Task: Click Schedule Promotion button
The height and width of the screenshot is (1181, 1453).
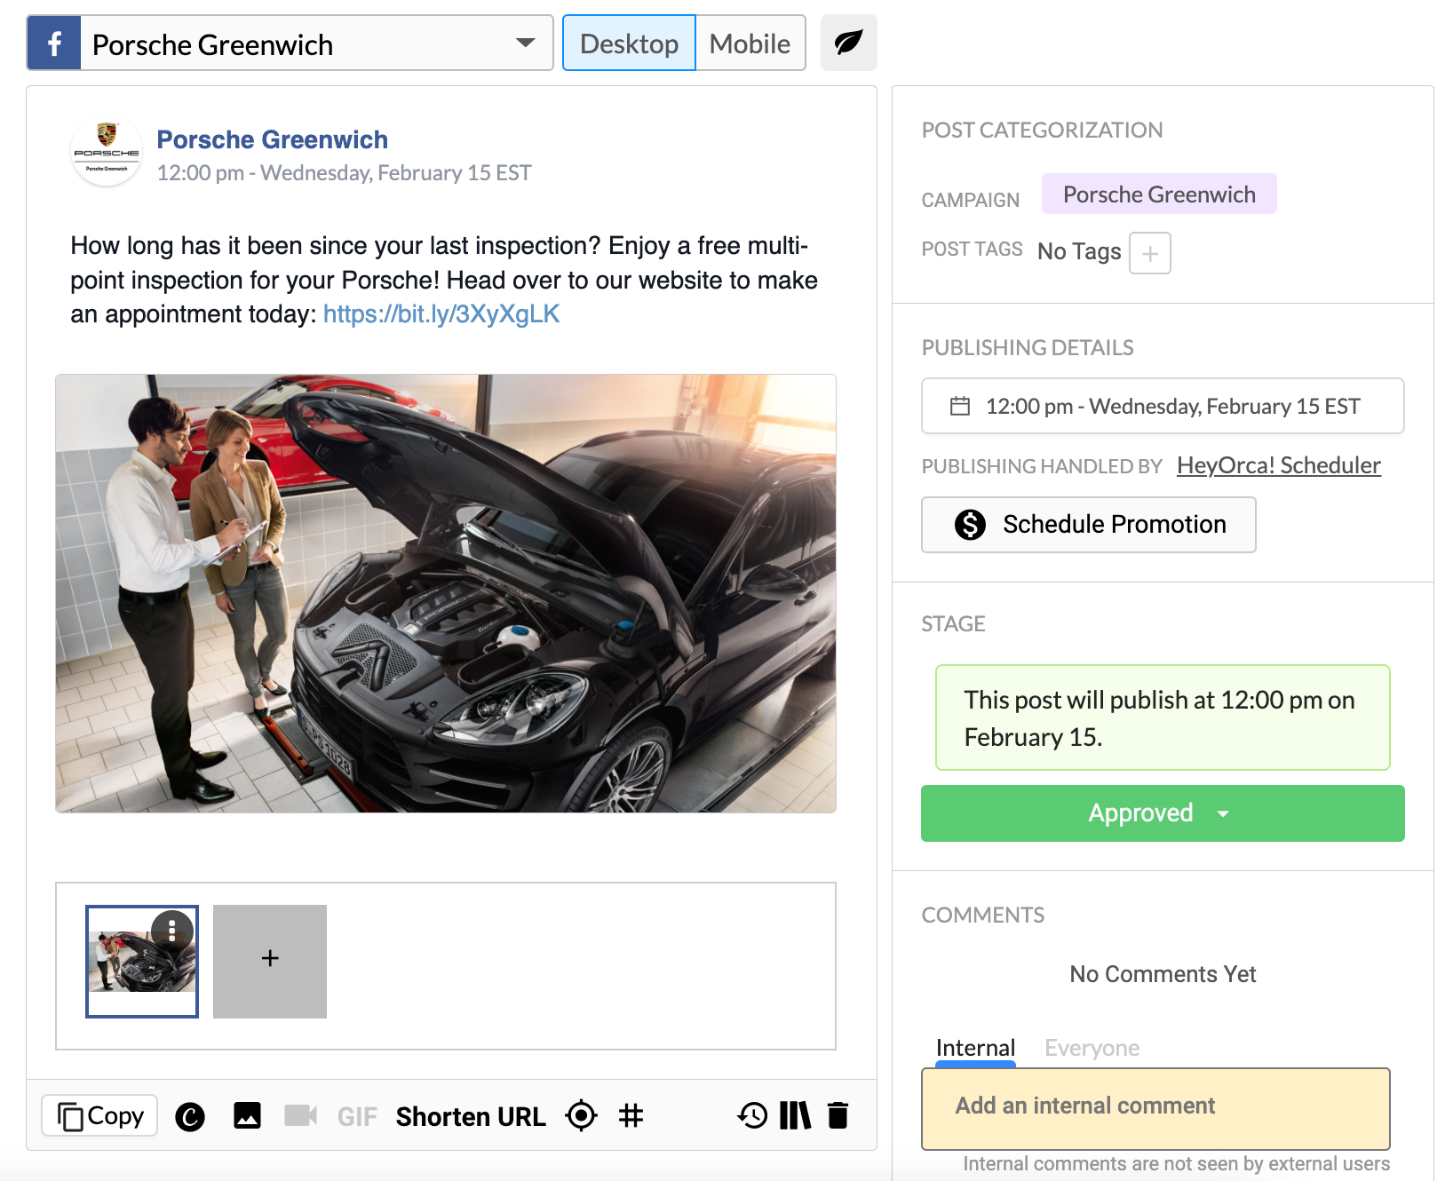Action: point(1089,525)
